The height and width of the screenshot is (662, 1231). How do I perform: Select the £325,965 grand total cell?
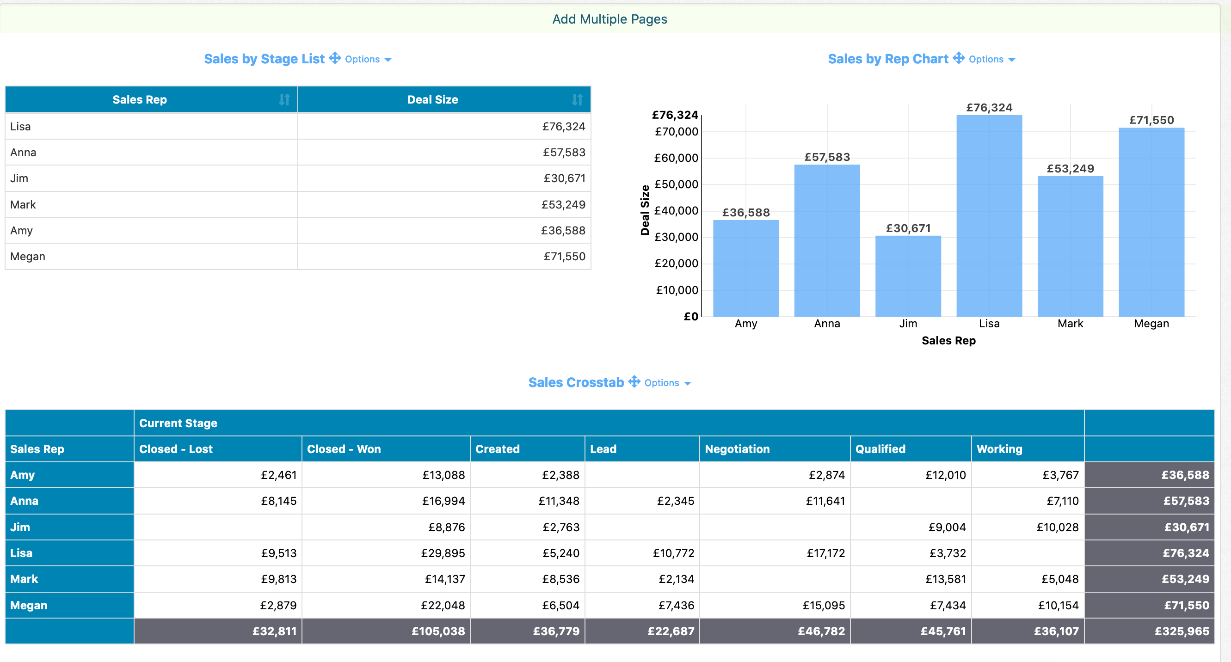click(1184, 631)
